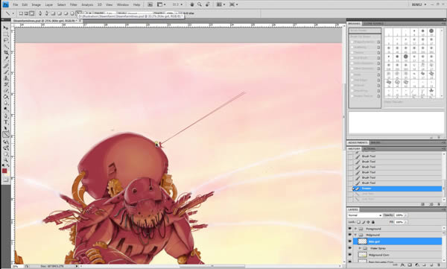
Task: Add layer style with fx icon
Action: coord(402,265)
